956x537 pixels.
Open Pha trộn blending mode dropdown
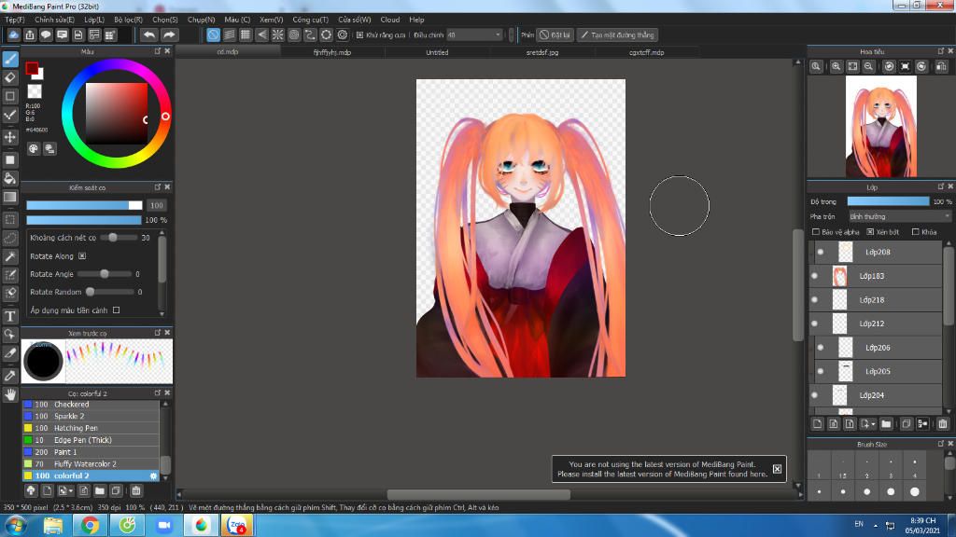(899, 216)
